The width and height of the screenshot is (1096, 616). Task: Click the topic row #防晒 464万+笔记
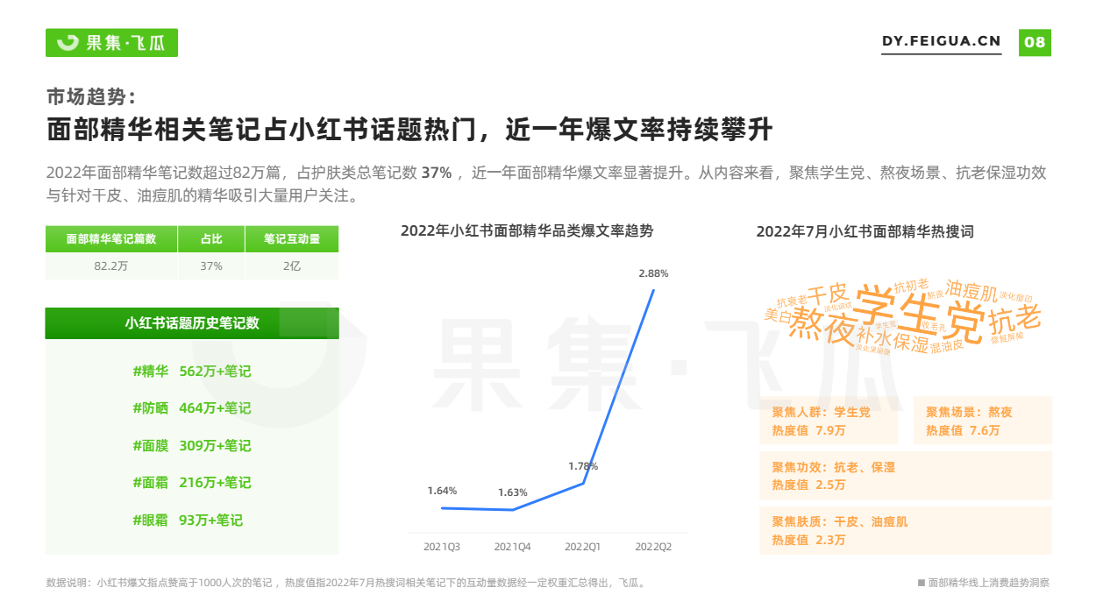192,408
